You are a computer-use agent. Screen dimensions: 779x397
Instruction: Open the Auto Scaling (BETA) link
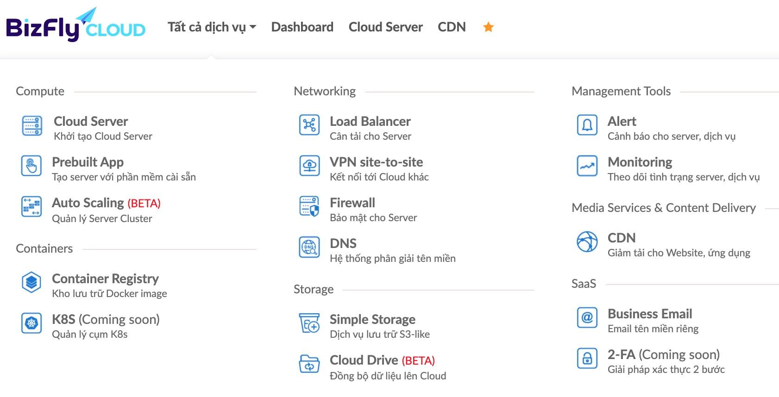tap(106, 203)
